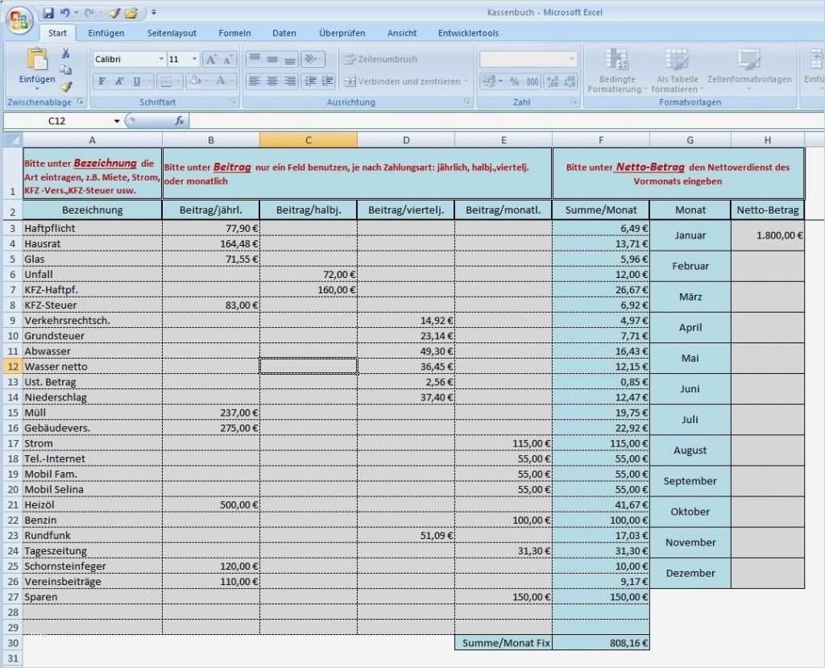Switch to the Formeln ribbon tab

click(234, 33)
